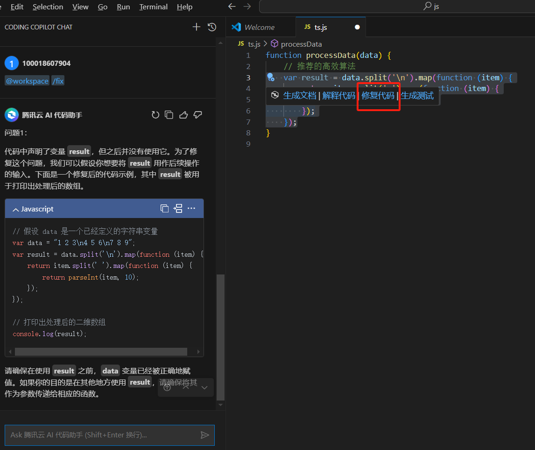Open the Run menu
The height and width of the screenshot is (450, 535).
pos(123,7)
